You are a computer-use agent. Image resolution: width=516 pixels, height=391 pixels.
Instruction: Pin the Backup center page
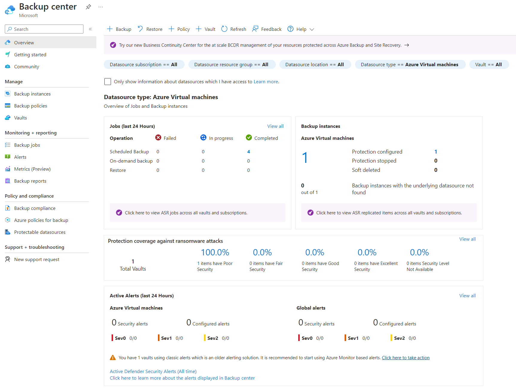coord(88,7)
